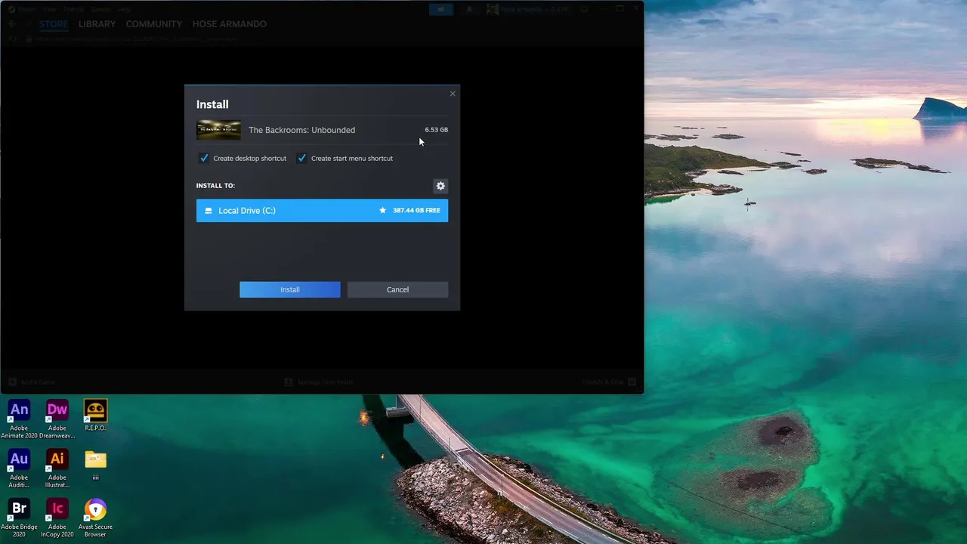Open Adobe Animate 2020 desktop icon
Image resolution: width=967 pixels, height=544 pixels.
19,419
